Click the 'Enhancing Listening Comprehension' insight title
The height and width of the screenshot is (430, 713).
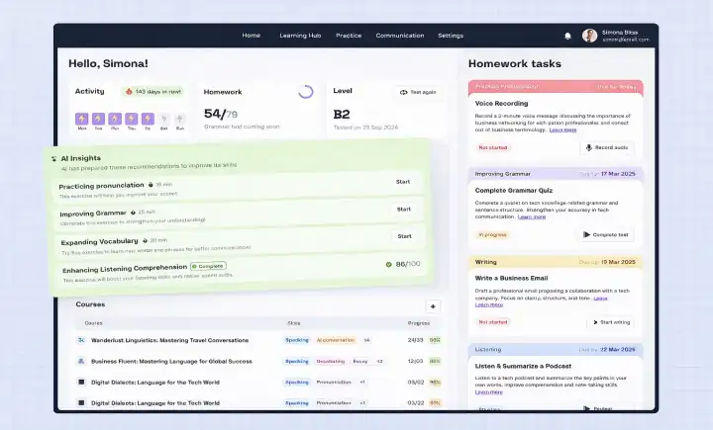tap(125, 269)
